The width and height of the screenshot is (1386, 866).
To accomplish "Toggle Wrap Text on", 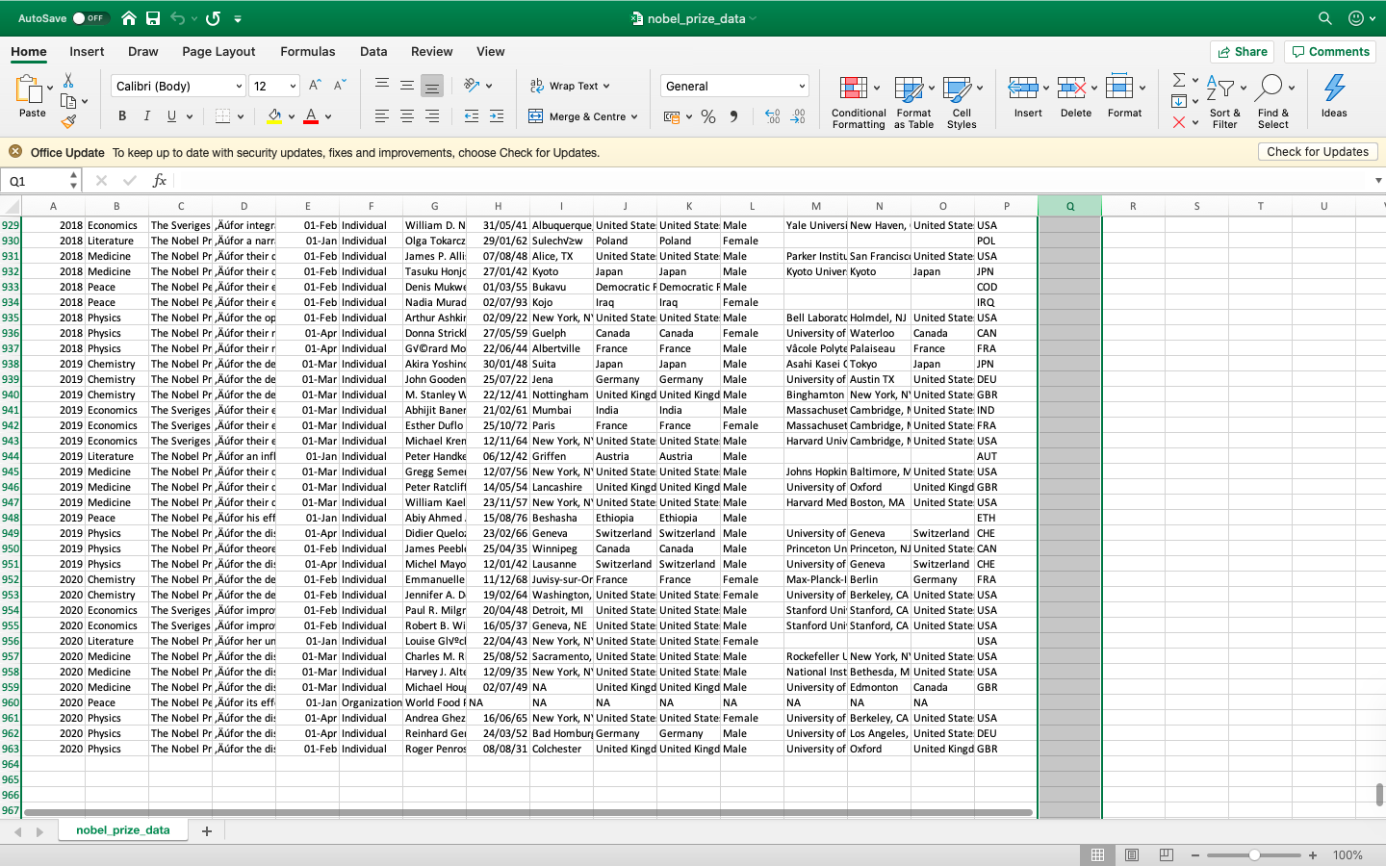I will tap(572, 86).
